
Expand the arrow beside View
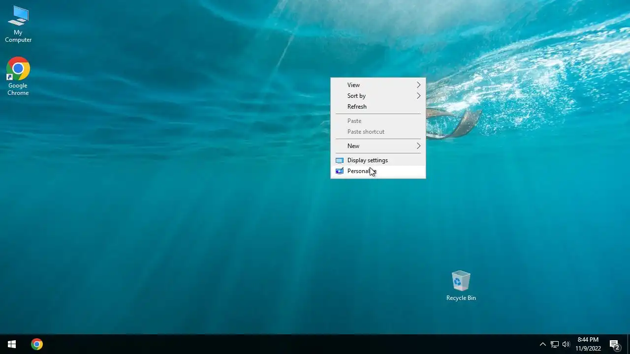[419, 85]
